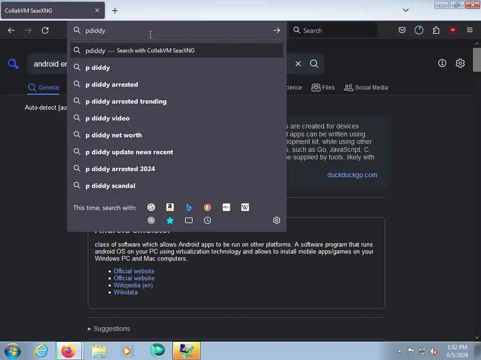Choose 'p diddy net worth' suggestion
The height and width of the screenshot is (360, 481).
point(177,135)
